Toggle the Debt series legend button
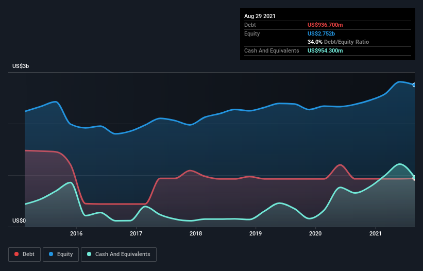423x271 pixels. (24, 255)
